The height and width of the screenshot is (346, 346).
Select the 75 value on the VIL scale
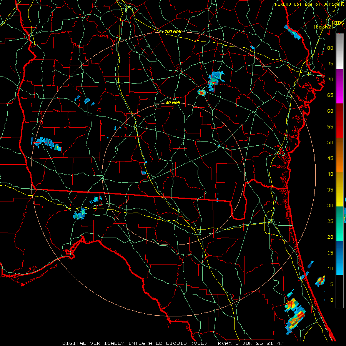(x=330, y=63)
